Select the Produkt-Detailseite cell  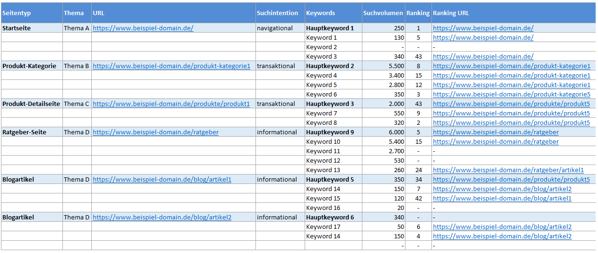click(32, 104)
